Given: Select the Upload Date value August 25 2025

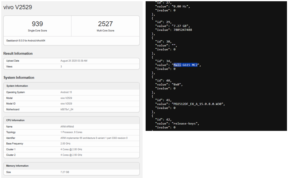Looking at the screenshot, I should click(x=74, y=61).
